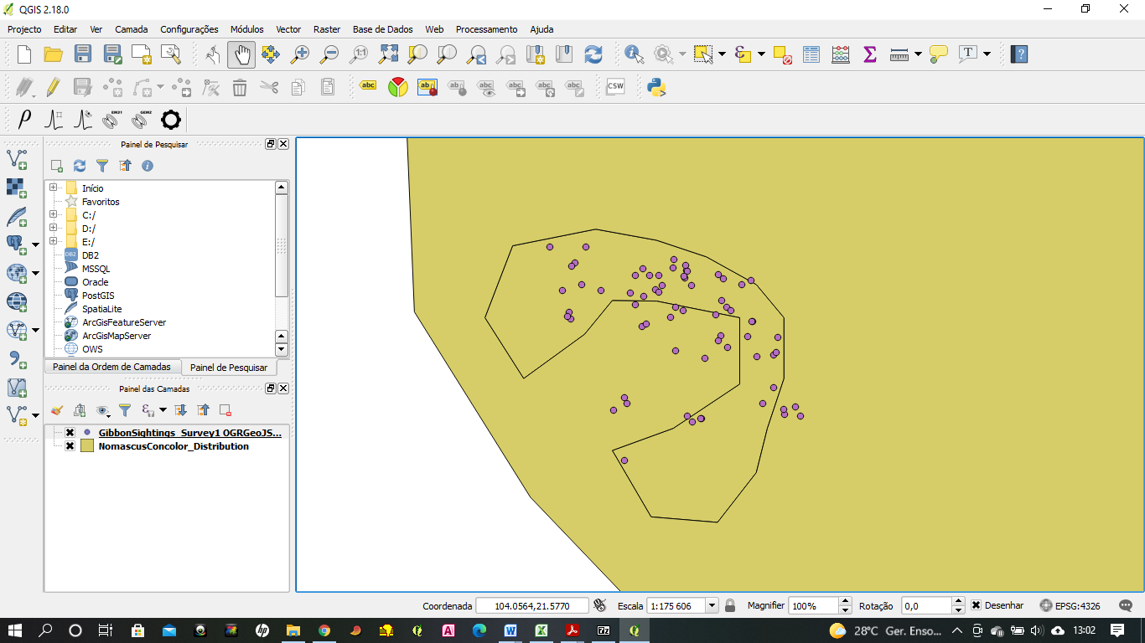Click the CSW catalog client icon

615,87
